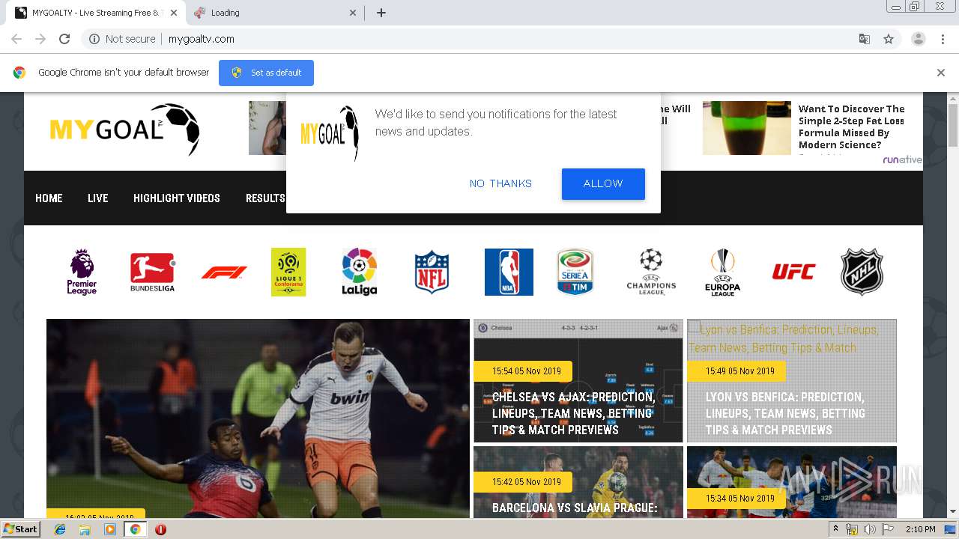Open the HIGHLIGHT VIDEOS menu item
The image size is (959, 539).
(177, 198)
